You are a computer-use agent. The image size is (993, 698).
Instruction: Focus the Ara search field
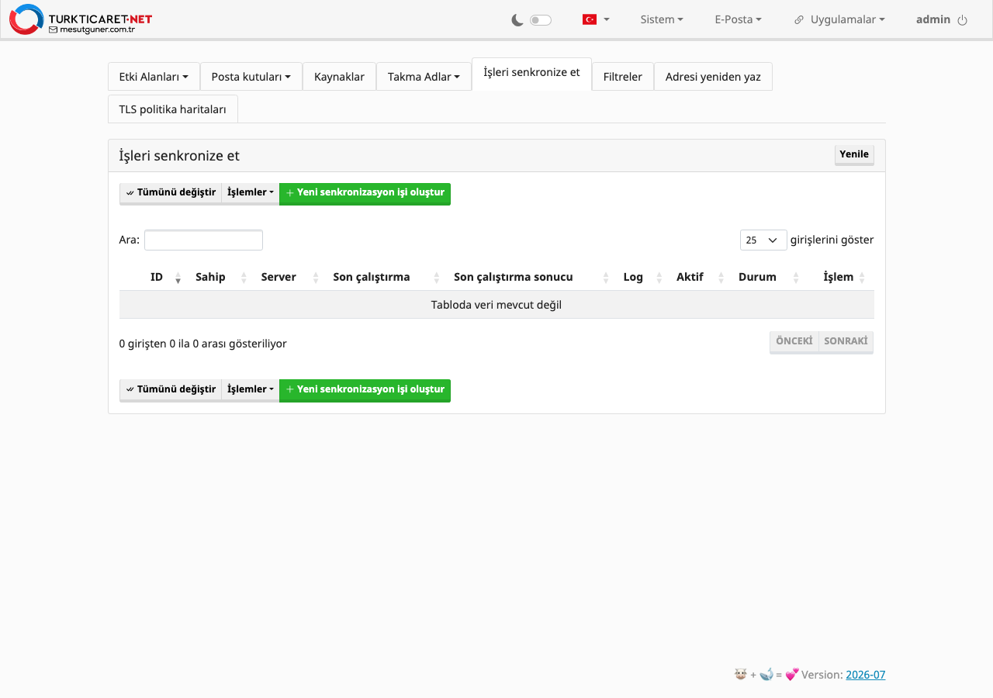[203, 240]
